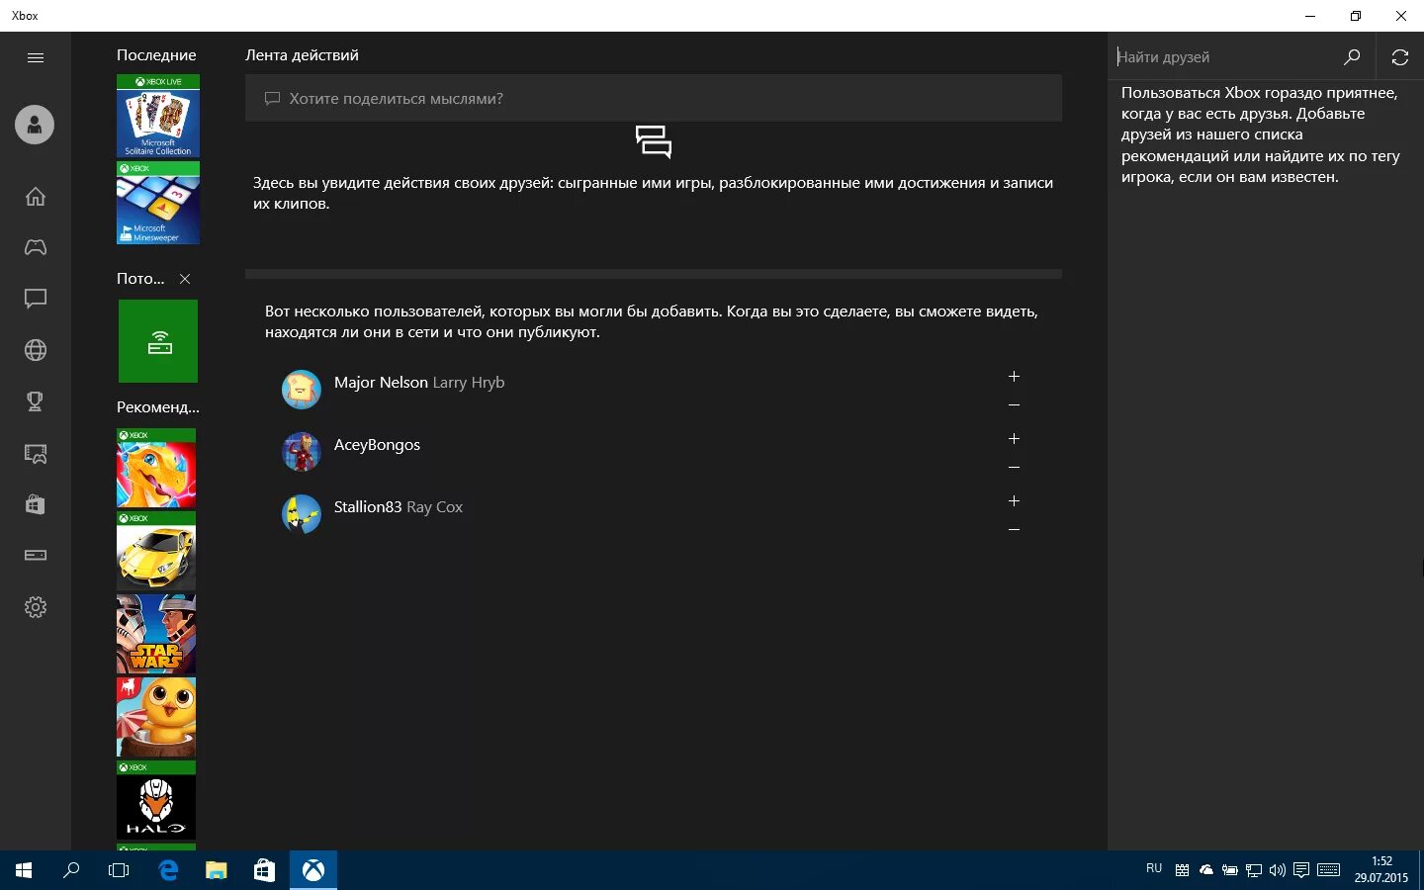Image resolution: width=1424 pixels, height=890 pixels.
Task: Open the Star Wars game tile
Action: 156,634
